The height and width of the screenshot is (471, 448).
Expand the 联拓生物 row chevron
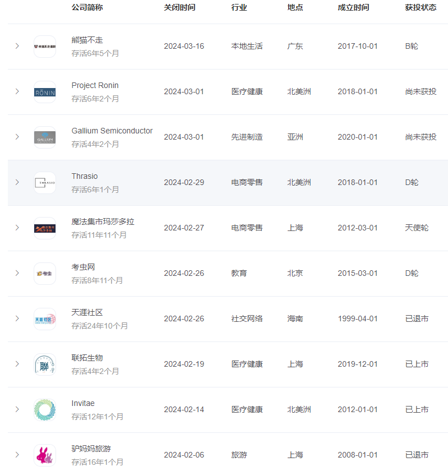tap(17, 364)
